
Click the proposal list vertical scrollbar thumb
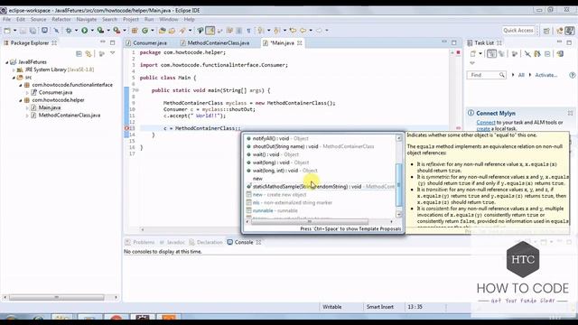pyautogui.click(x=398, y=184)
